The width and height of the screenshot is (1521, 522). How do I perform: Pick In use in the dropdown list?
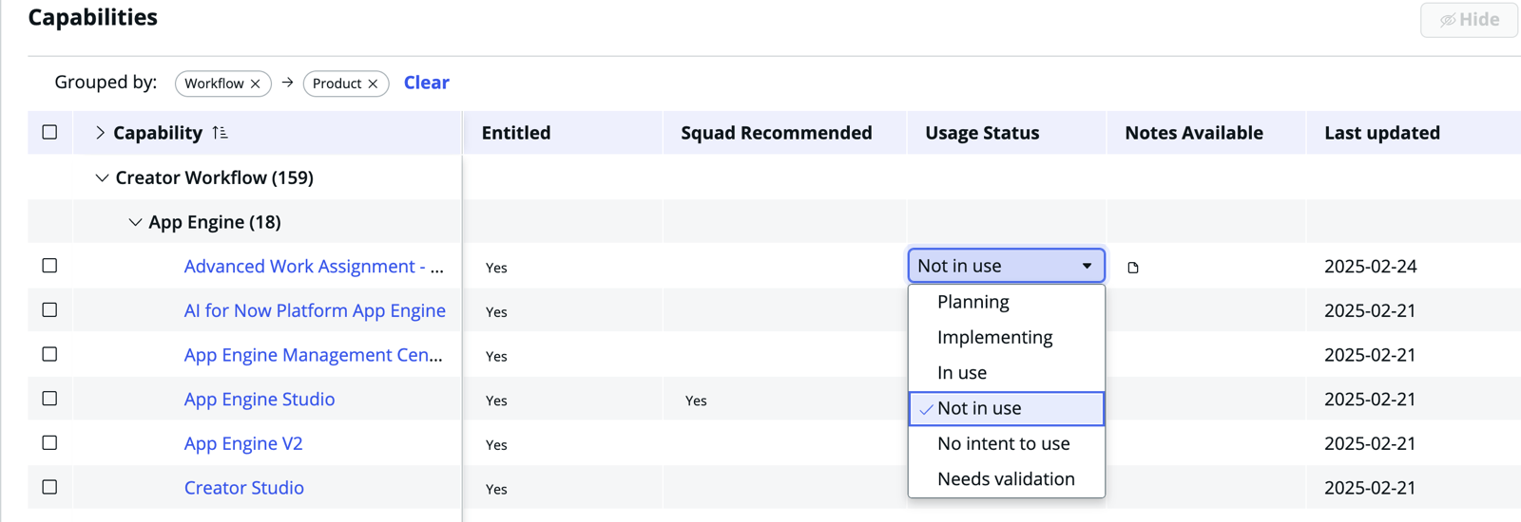1006,373
